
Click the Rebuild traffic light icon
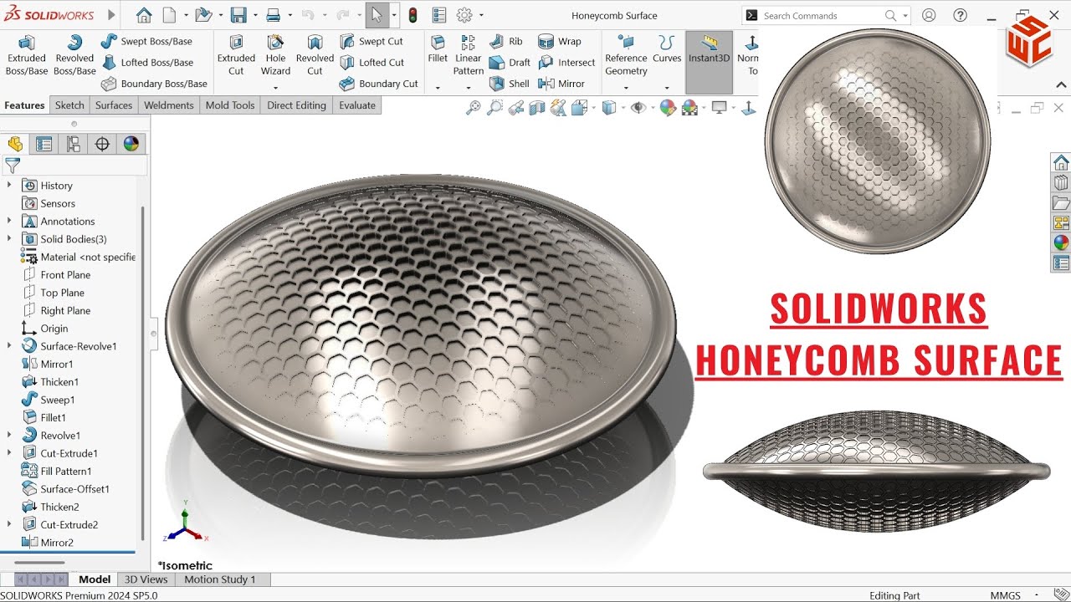413,15
